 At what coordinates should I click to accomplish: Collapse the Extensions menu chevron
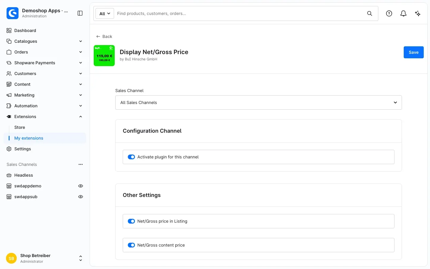[81, 117]
